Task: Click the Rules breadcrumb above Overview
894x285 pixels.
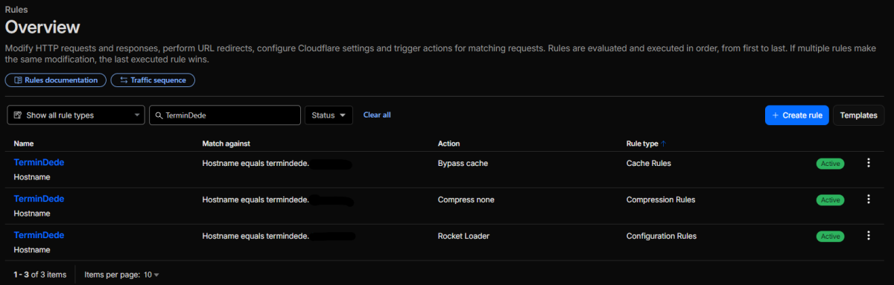Action: (x=16, y=10)
